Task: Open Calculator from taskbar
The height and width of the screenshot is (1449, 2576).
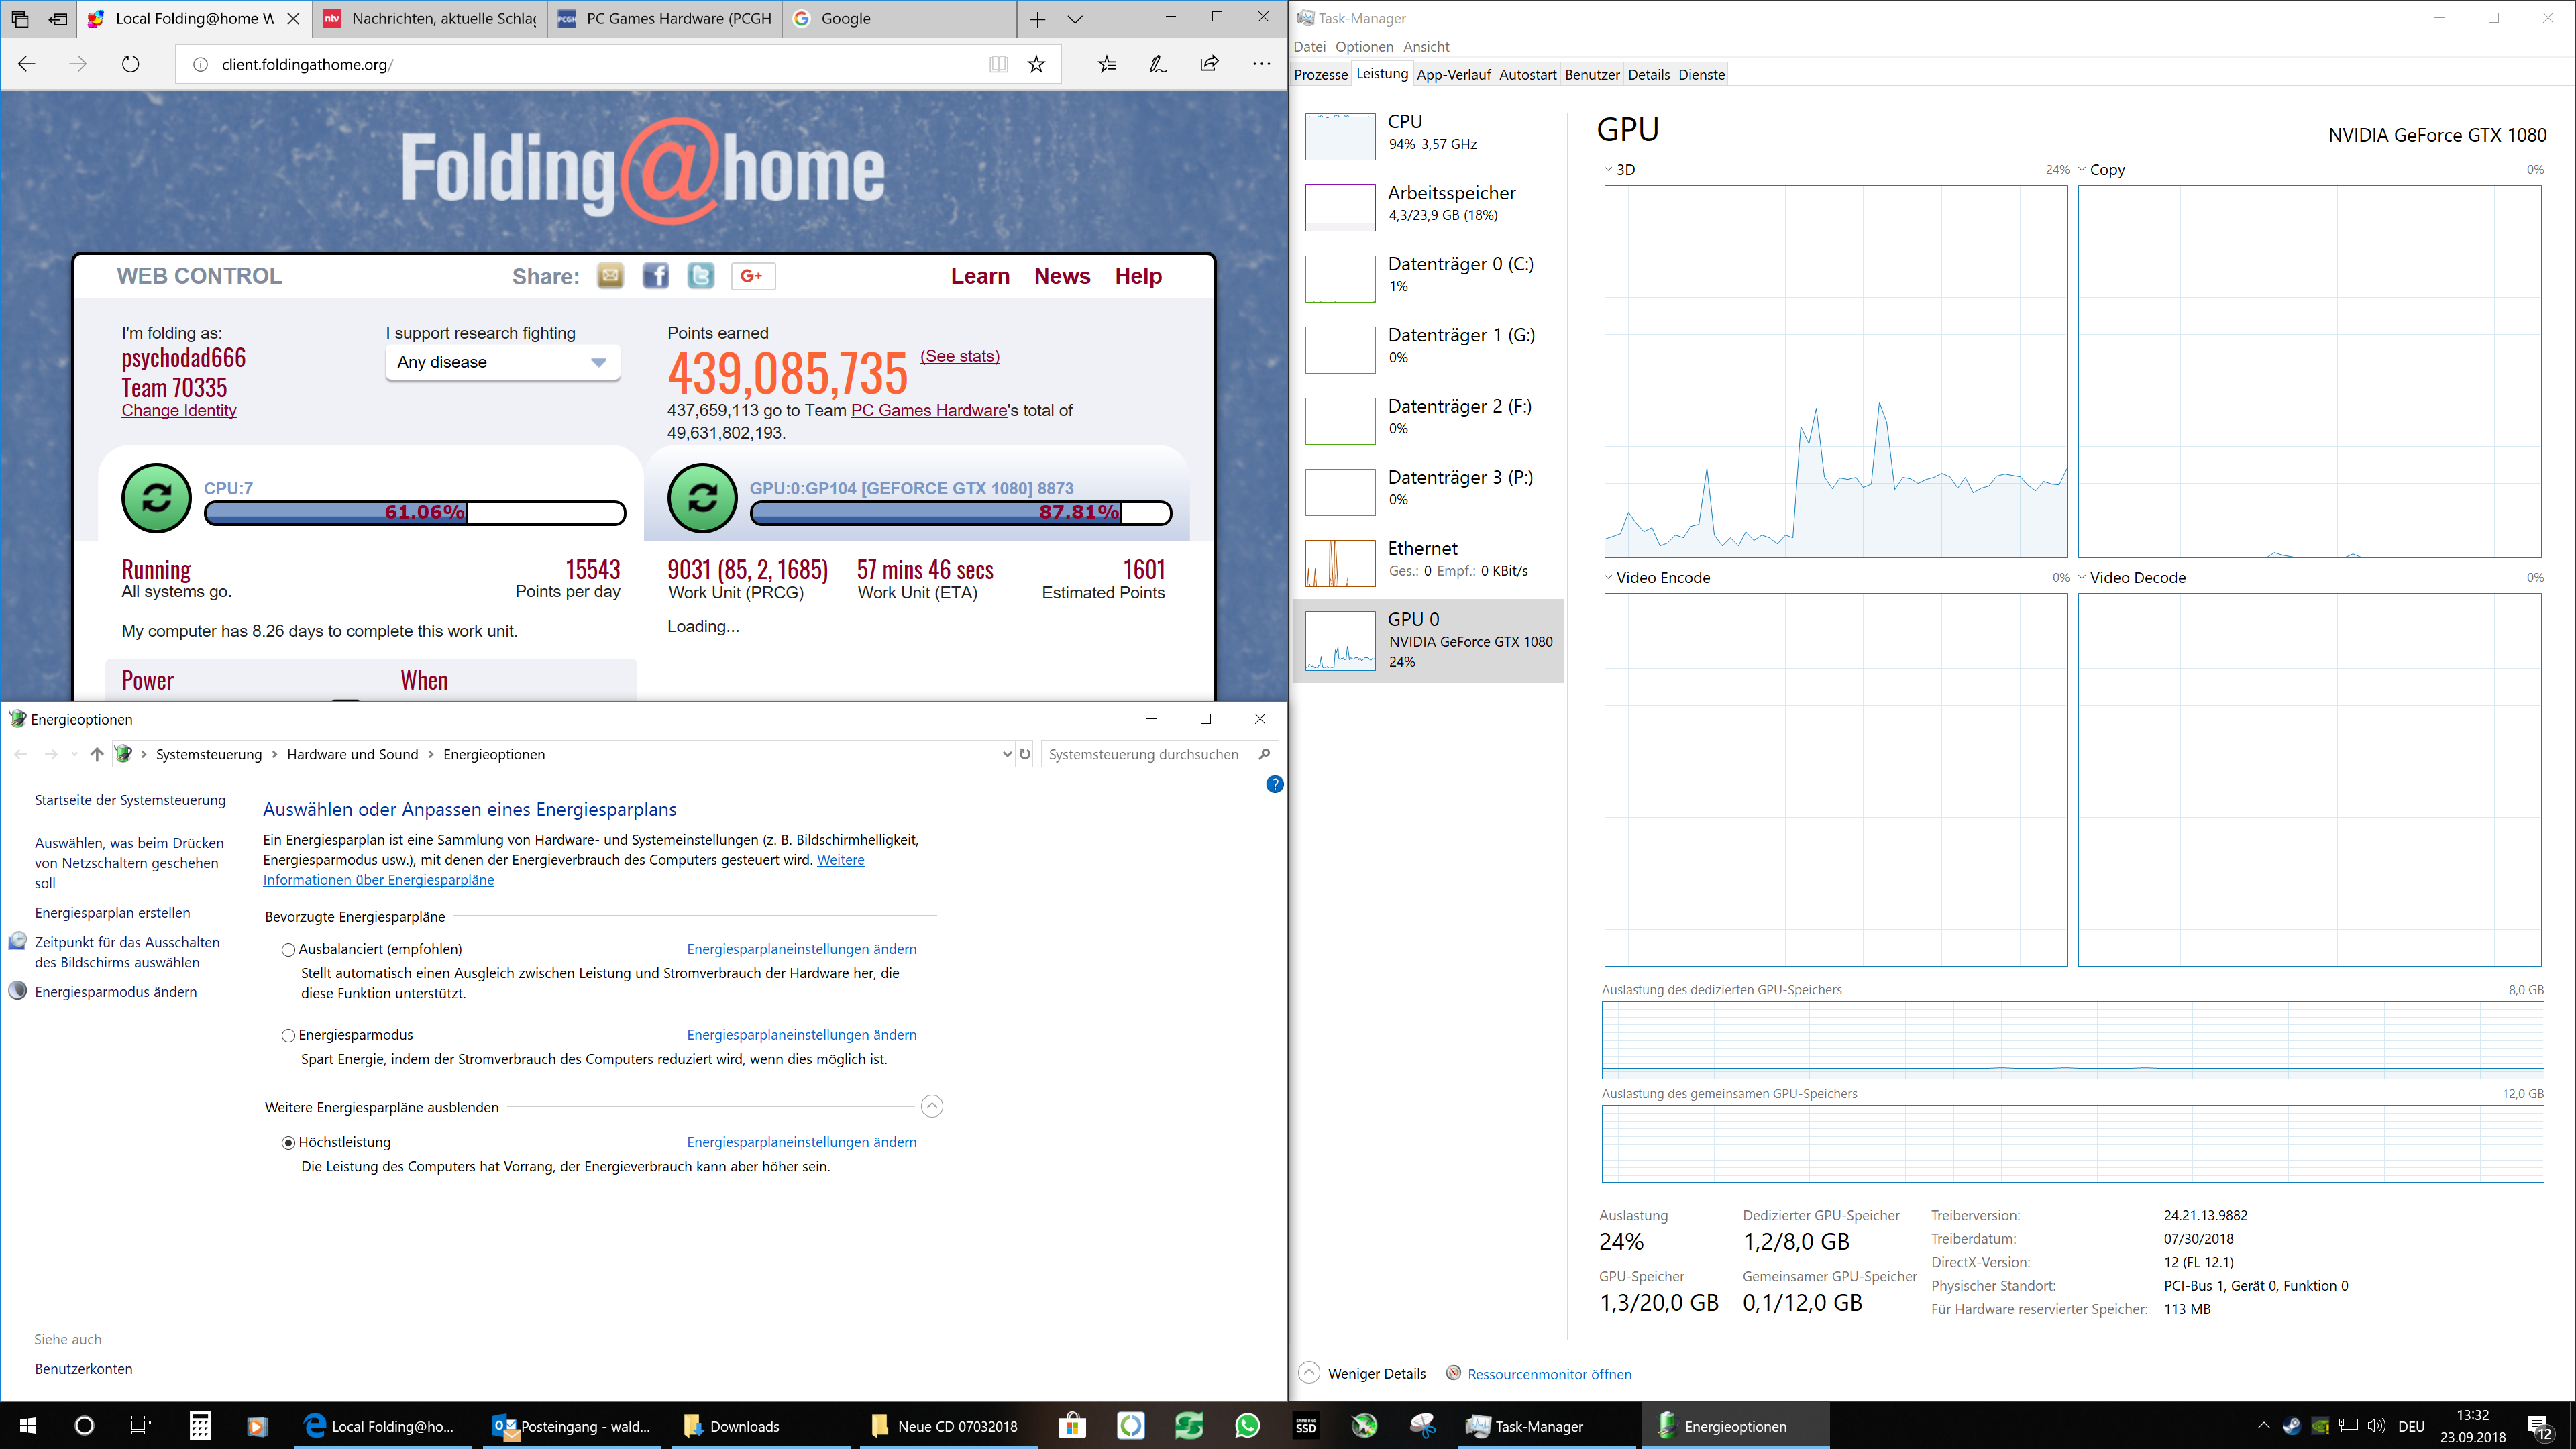Action: coord(200,1425)
